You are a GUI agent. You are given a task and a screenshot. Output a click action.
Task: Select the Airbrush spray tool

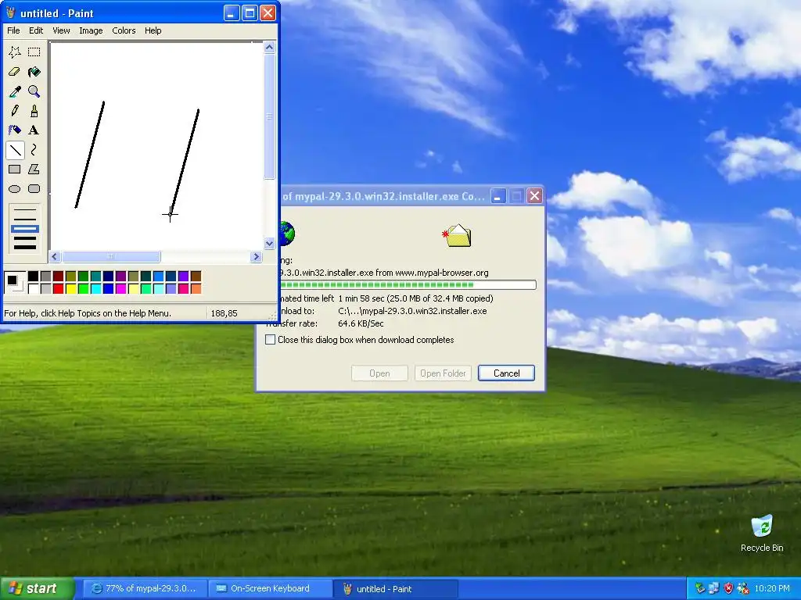(15, 130)
